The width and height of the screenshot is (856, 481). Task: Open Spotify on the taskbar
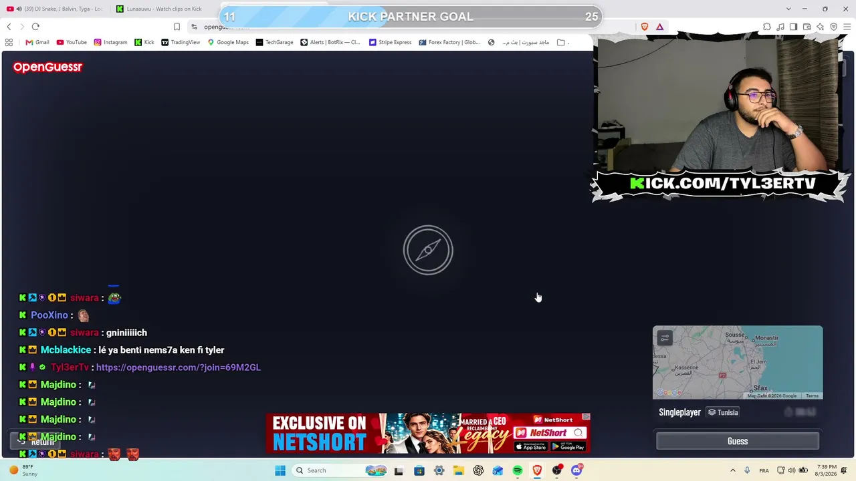point(518,470)
